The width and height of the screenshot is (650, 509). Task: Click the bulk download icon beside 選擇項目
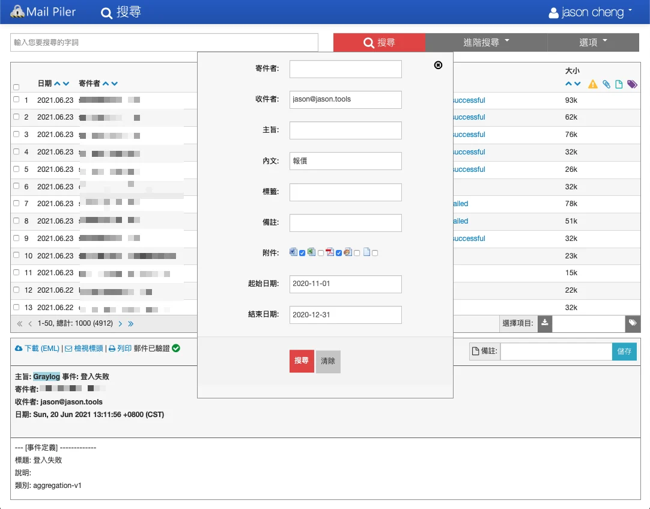click(x=545, y=323)
